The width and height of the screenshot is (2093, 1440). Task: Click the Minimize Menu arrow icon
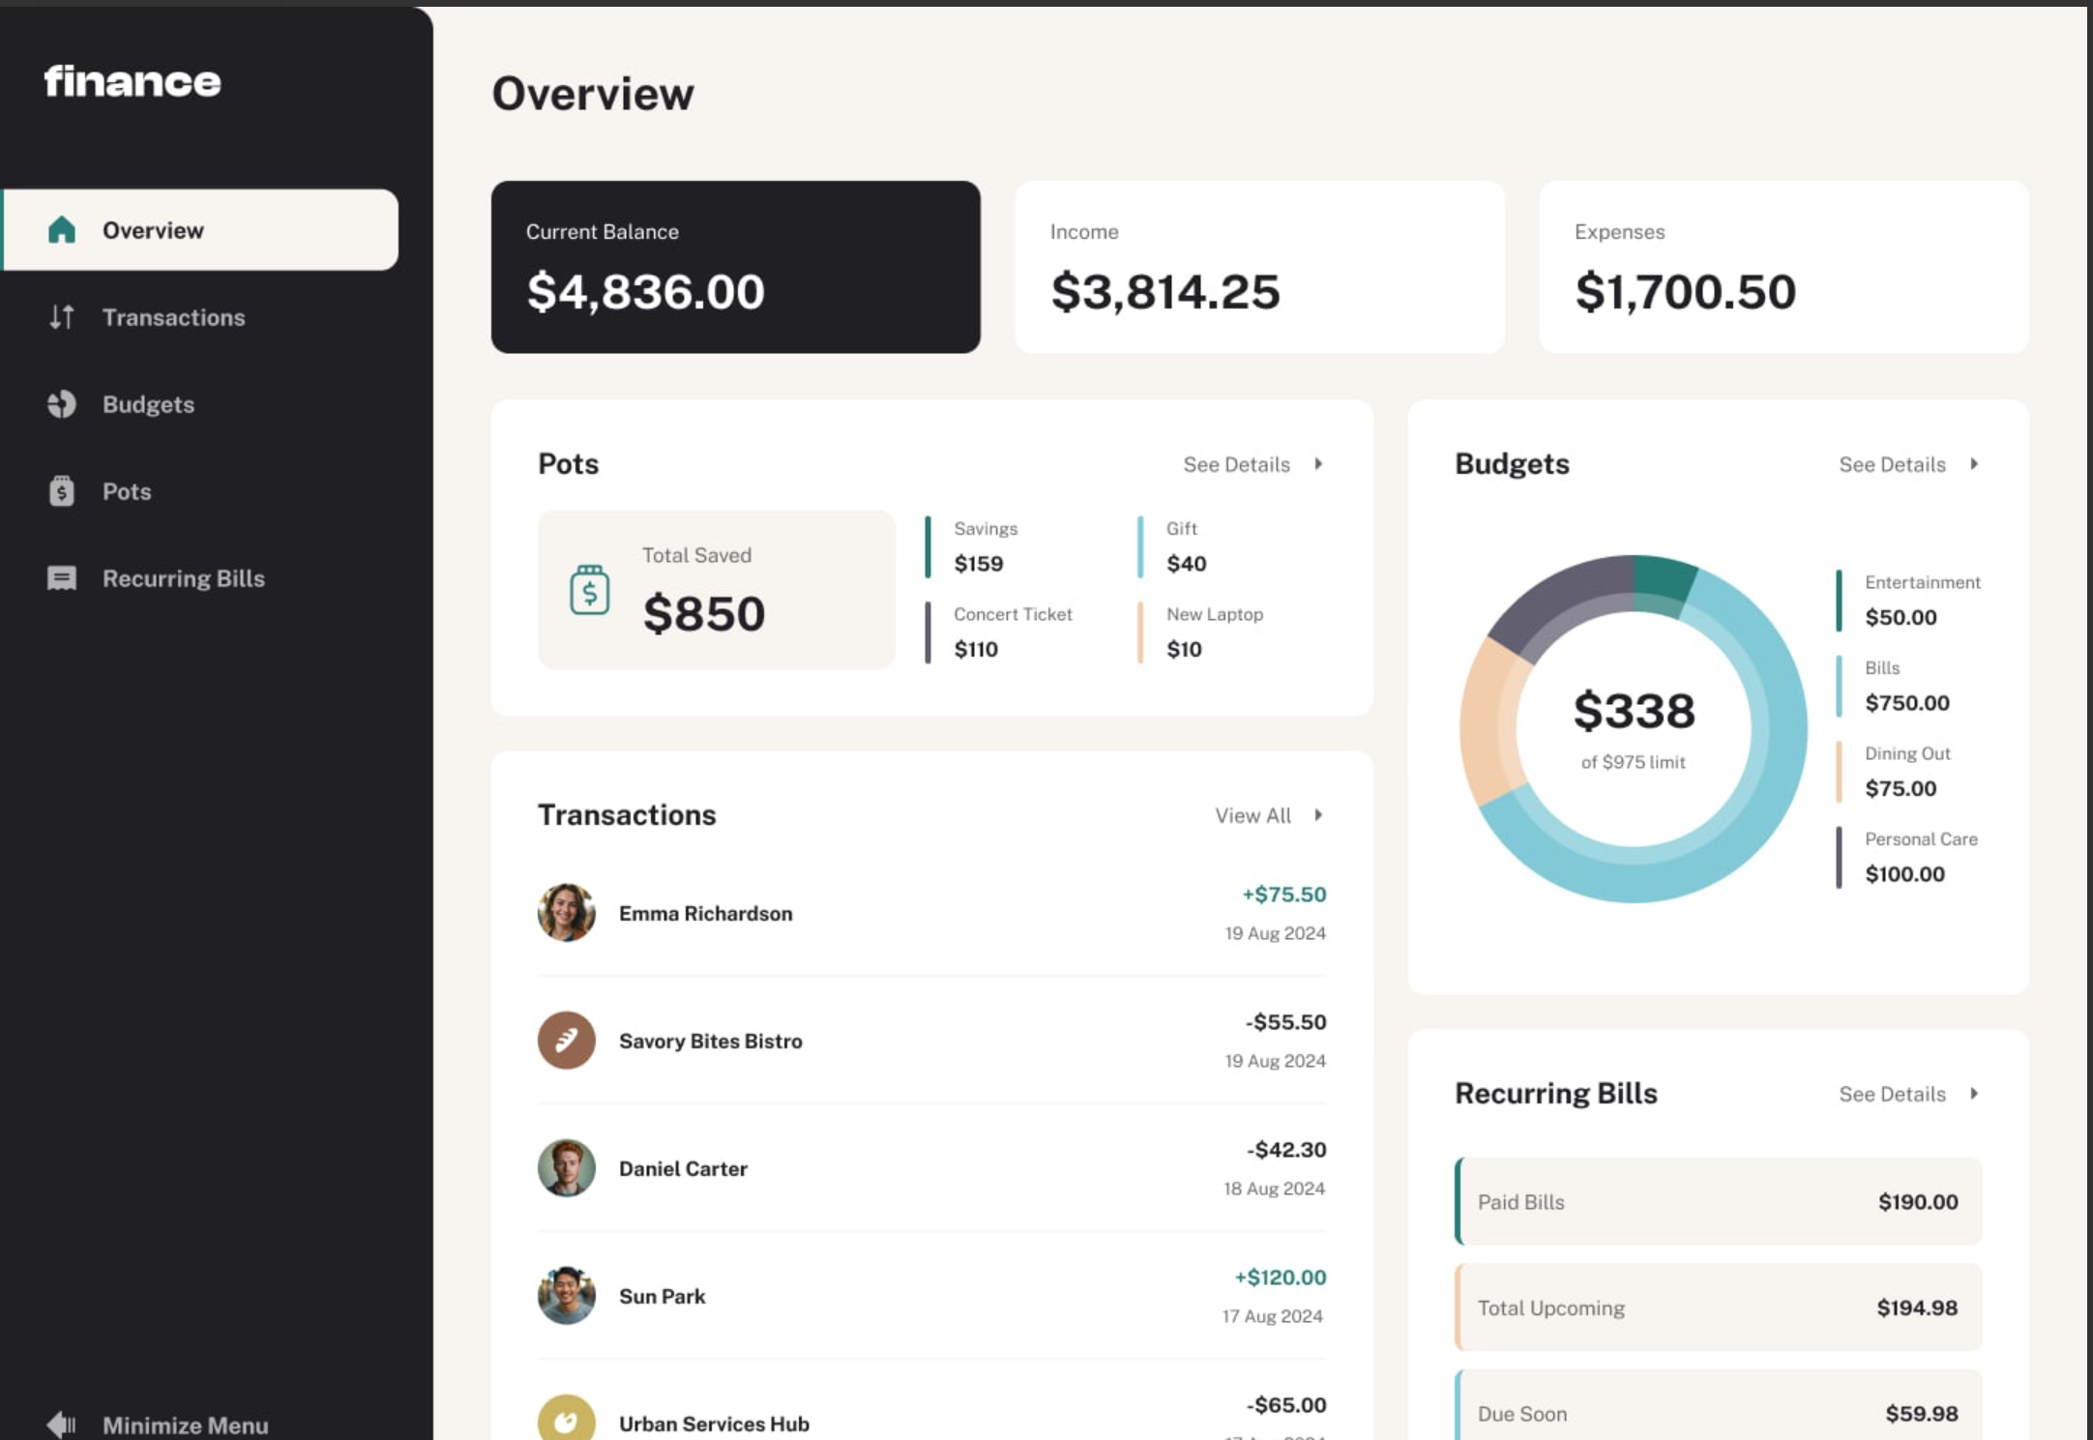[x=62, y=1425]
